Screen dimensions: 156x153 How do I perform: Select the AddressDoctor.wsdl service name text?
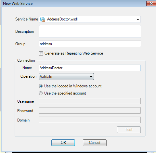tap(62, 19)
